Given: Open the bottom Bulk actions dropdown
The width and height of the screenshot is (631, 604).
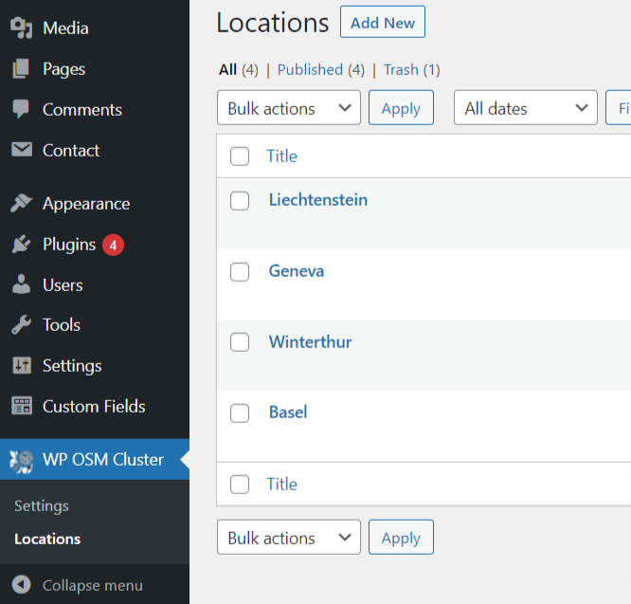Looking at the screenshot, I should [x=288, y=538].
